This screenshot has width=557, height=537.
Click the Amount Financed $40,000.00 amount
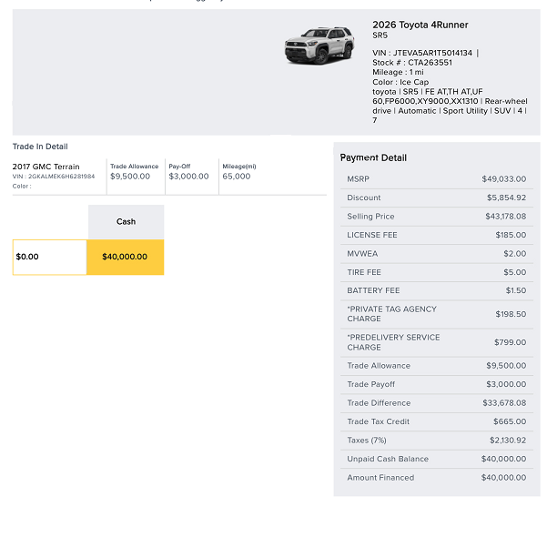tap(503, 478)
